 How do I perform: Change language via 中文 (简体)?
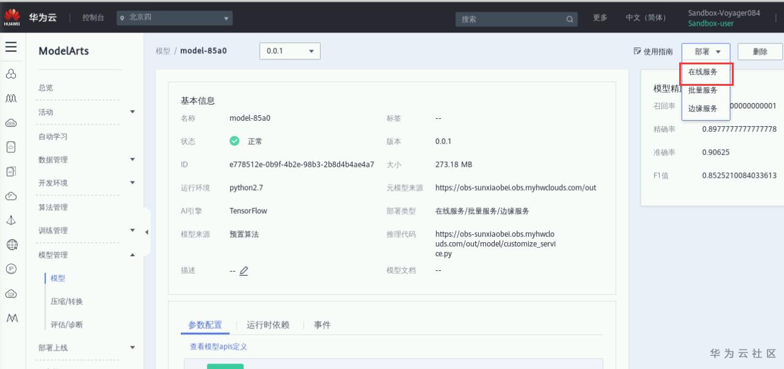pyautogui.click(x=645, y=18)
